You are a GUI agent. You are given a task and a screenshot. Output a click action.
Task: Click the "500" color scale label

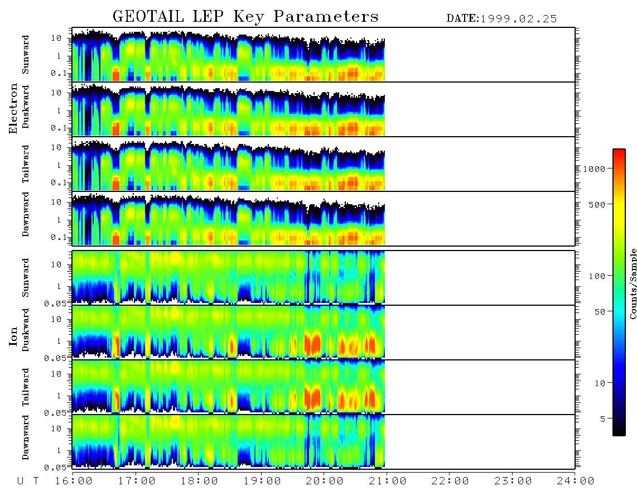(597, 204)
